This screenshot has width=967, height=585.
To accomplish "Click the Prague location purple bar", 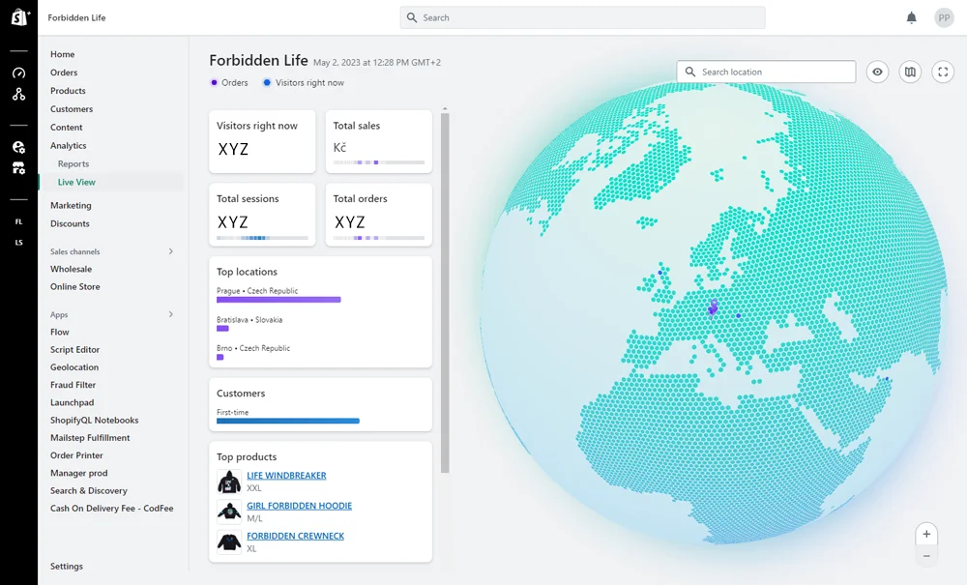I will tap(278, 300).
